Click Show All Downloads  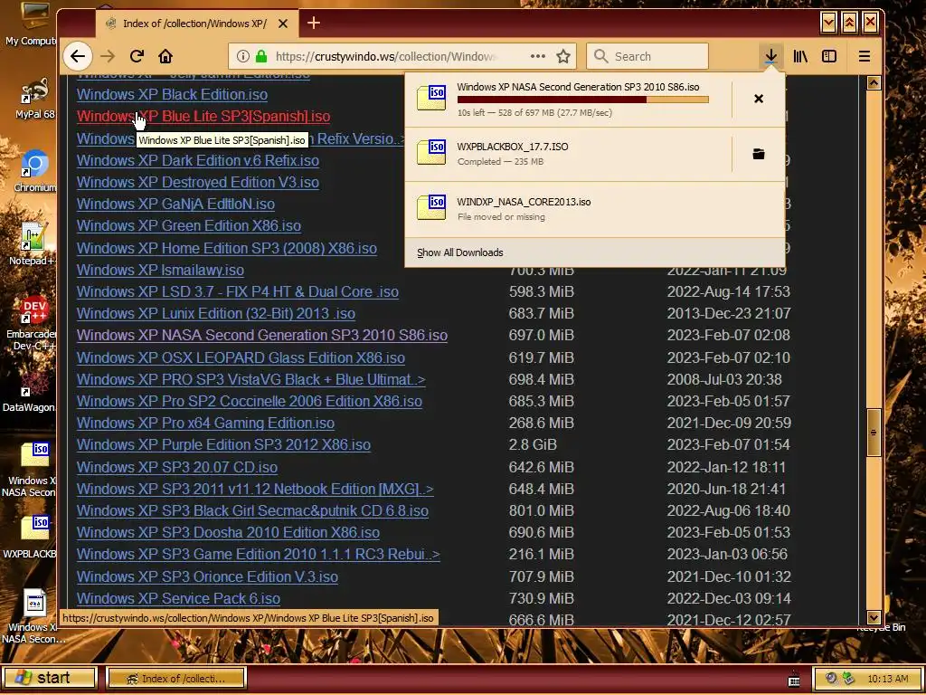coord(460,252)
